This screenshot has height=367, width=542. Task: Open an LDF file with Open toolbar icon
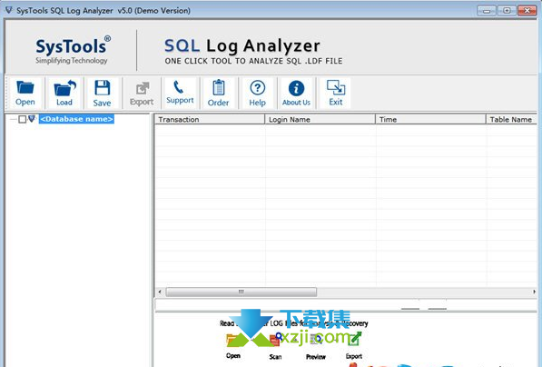pyautogui.click(x=25, y=88)
